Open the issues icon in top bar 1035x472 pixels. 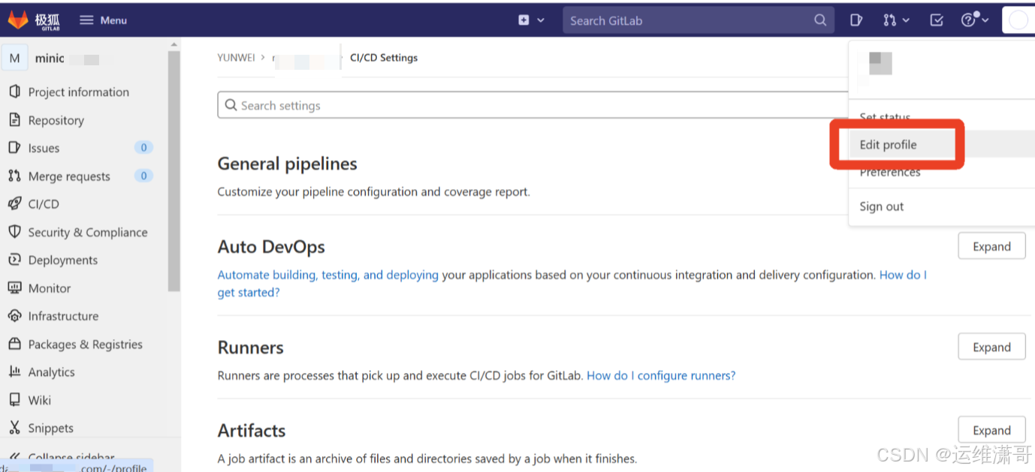tap(855, 20)
